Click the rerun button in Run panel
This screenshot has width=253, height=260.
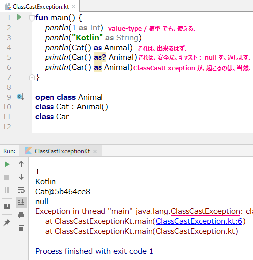pyautogui.click(x=7, y=164)
